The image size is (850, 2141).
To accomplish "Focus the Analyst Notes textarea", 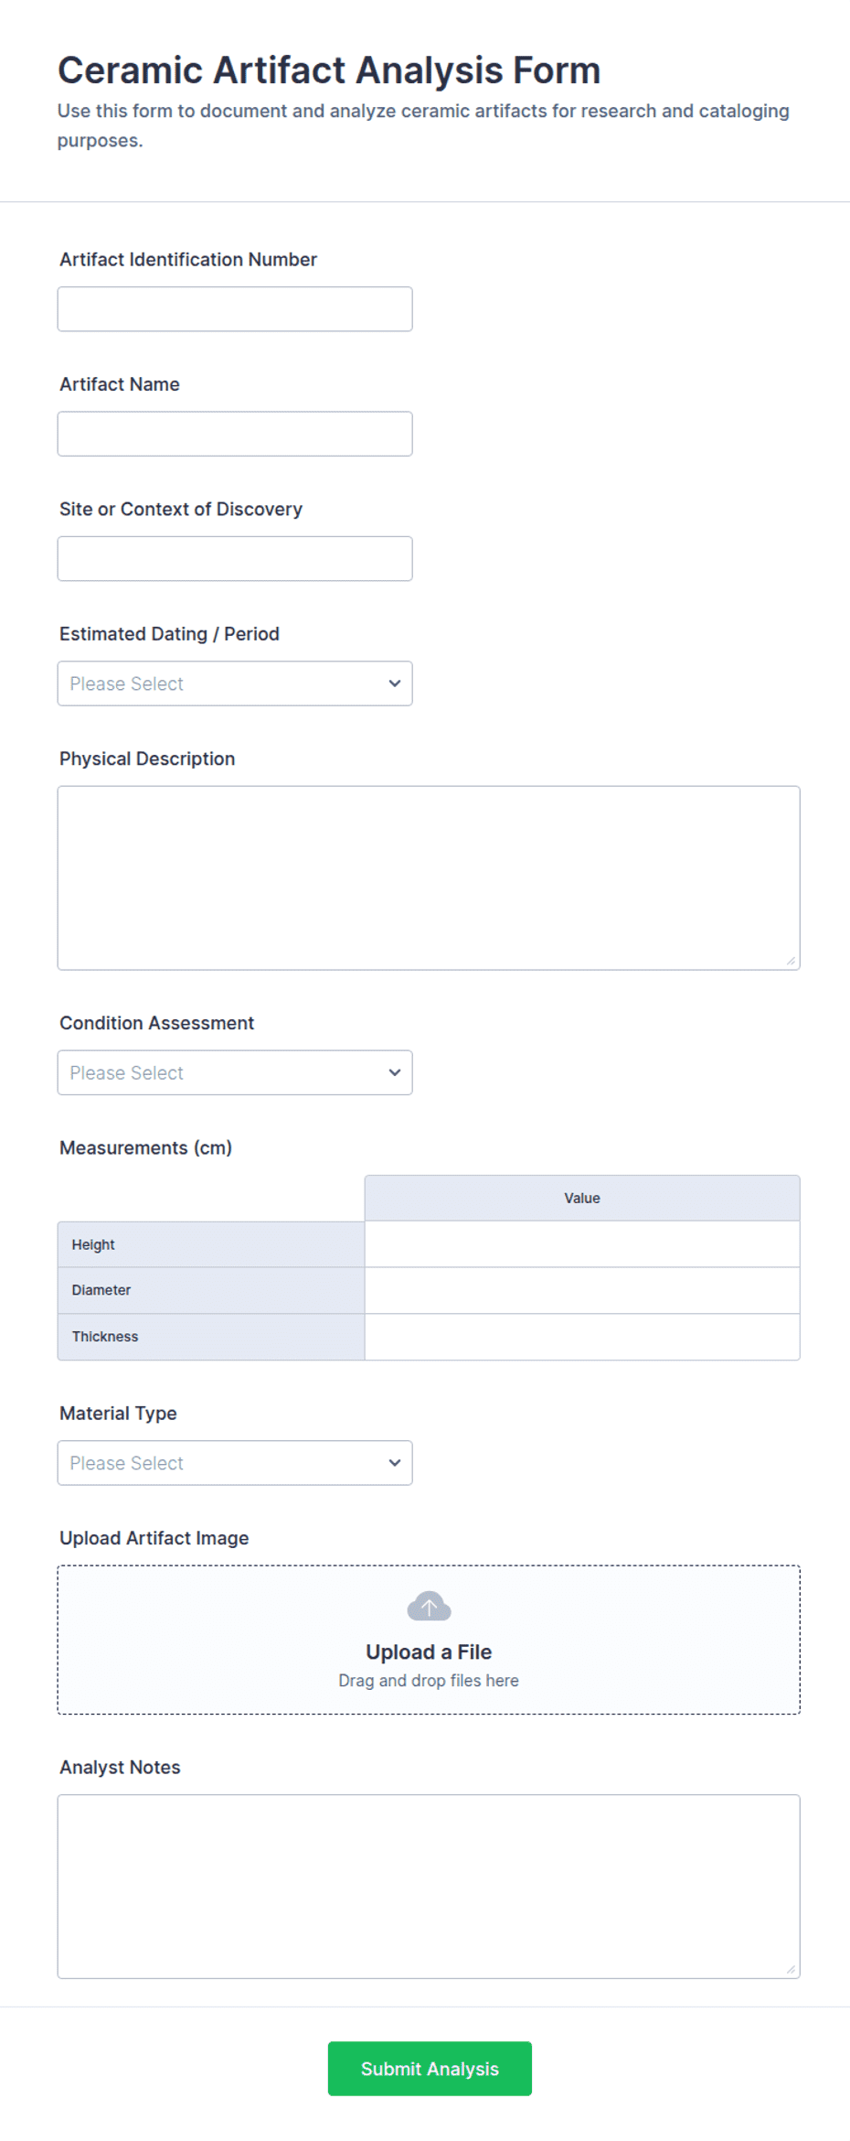I will pyautogui.click(x=429, y=1886).
